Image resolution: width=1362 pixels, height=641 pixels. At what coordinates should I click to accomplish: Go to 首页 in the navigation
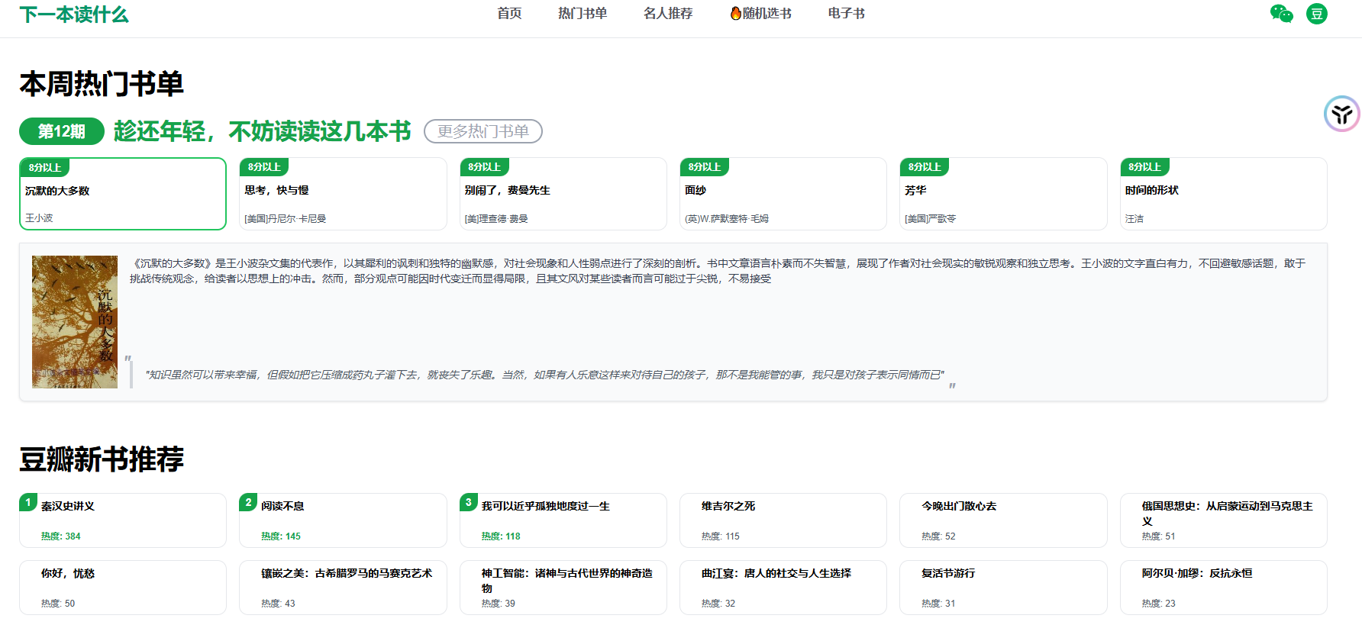tap(509, 13)
